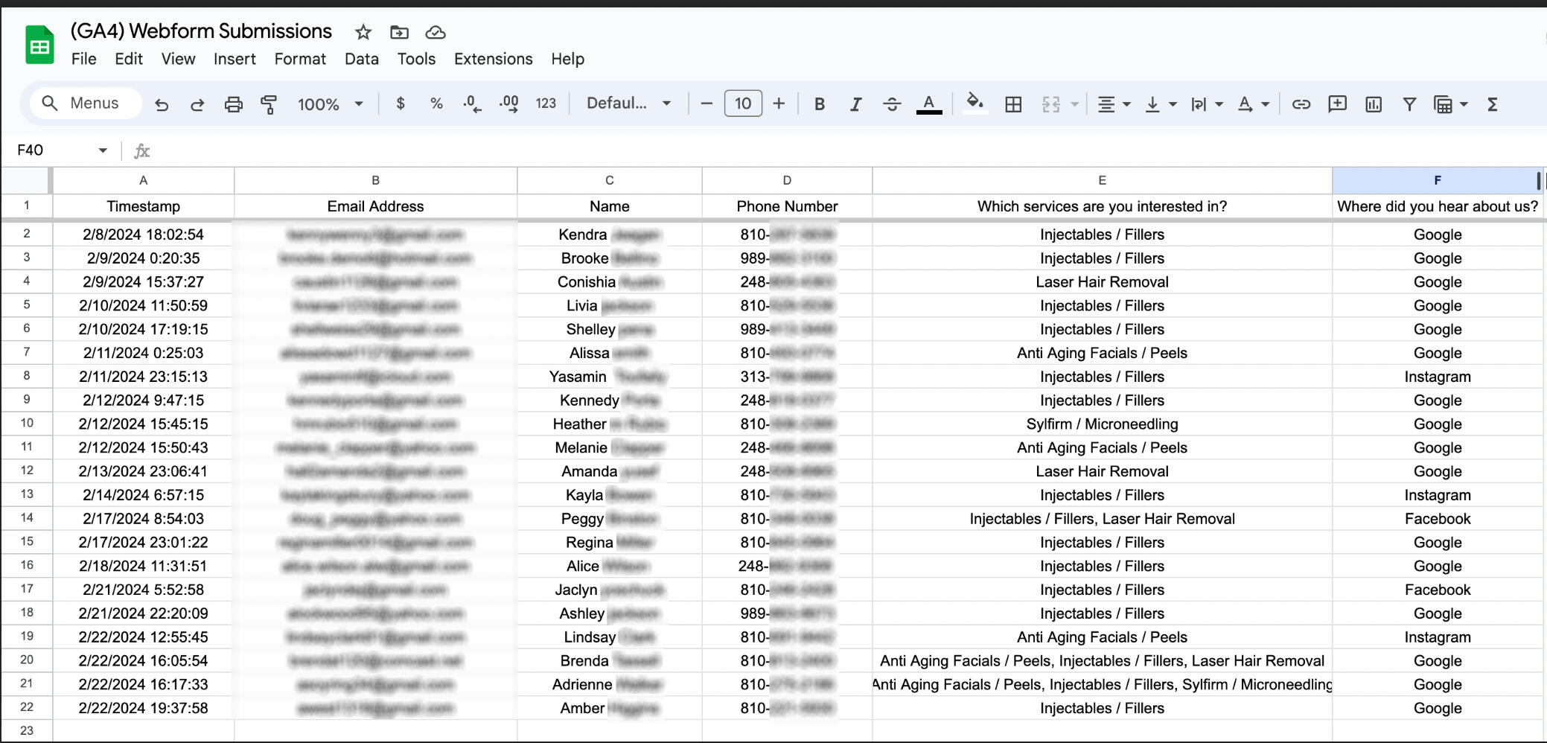Image resolution: width=1547 pixels, height=743 pixels.
Task: Star this spreadsheet document
Action: (x=363, y=32)
